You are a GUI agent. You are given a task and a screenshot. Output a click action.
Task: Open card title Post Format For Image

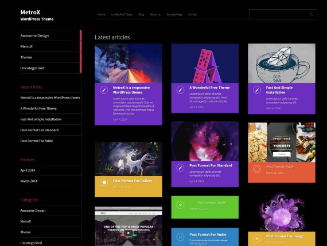[285, 236]
